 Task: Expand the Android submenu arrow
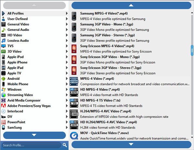[67, 78]
